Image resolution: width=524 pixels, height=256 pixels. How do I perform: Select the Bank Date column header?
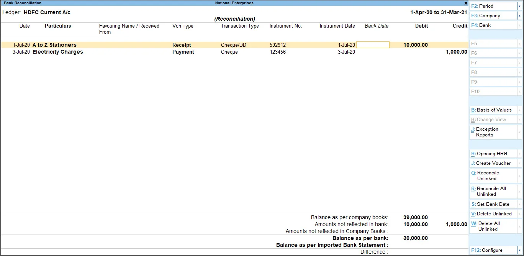(x=377, y=26)
